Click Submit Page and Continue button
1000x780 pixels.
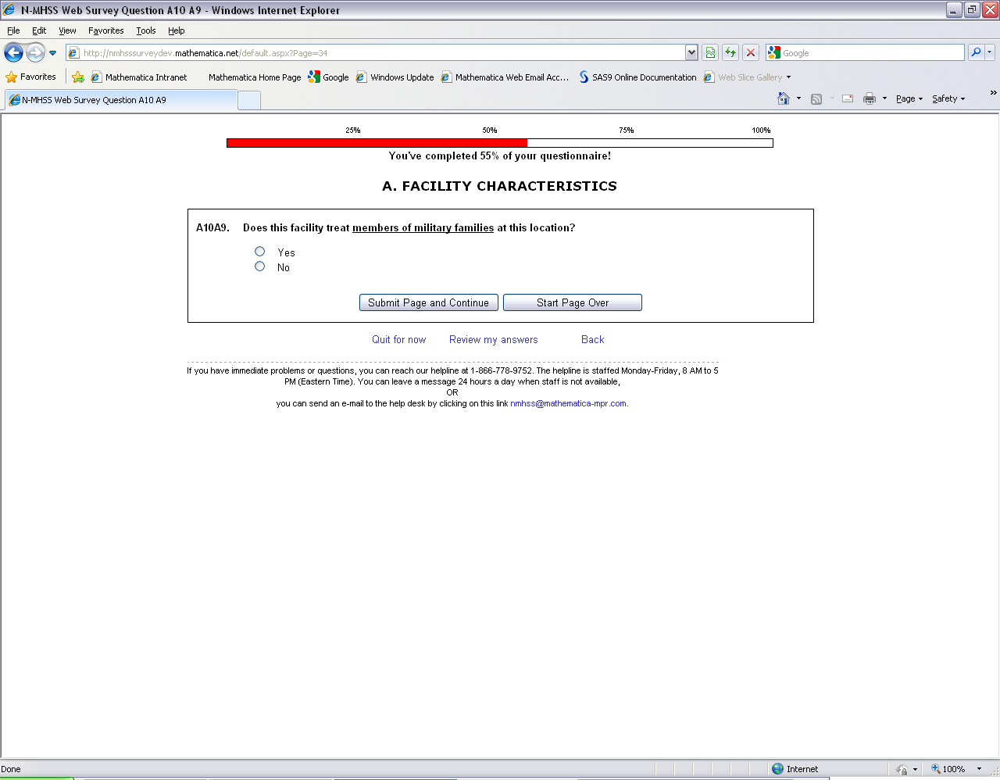click(x=429, y=302)
